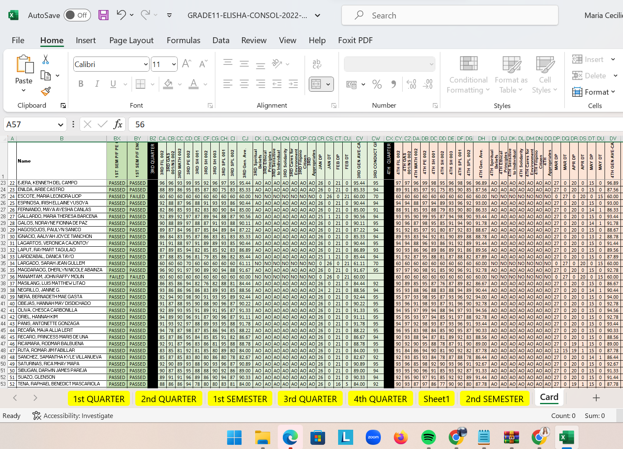
Task: Click Decrease Font Size icon
Action: (x=203, y=64)
